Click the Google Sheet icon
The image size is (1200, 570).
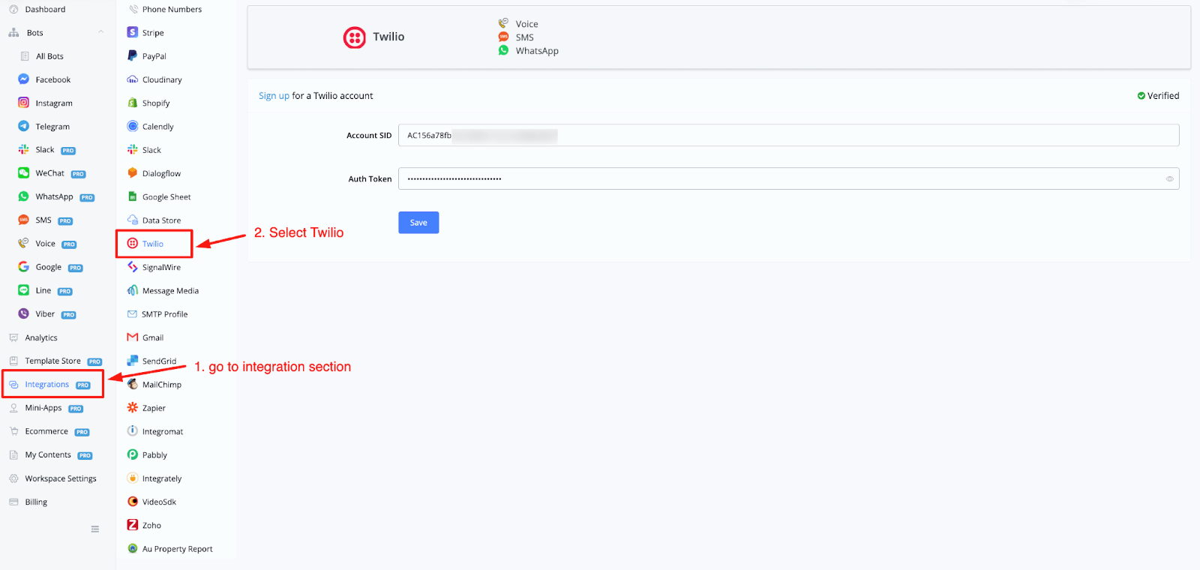click(133, 196)
